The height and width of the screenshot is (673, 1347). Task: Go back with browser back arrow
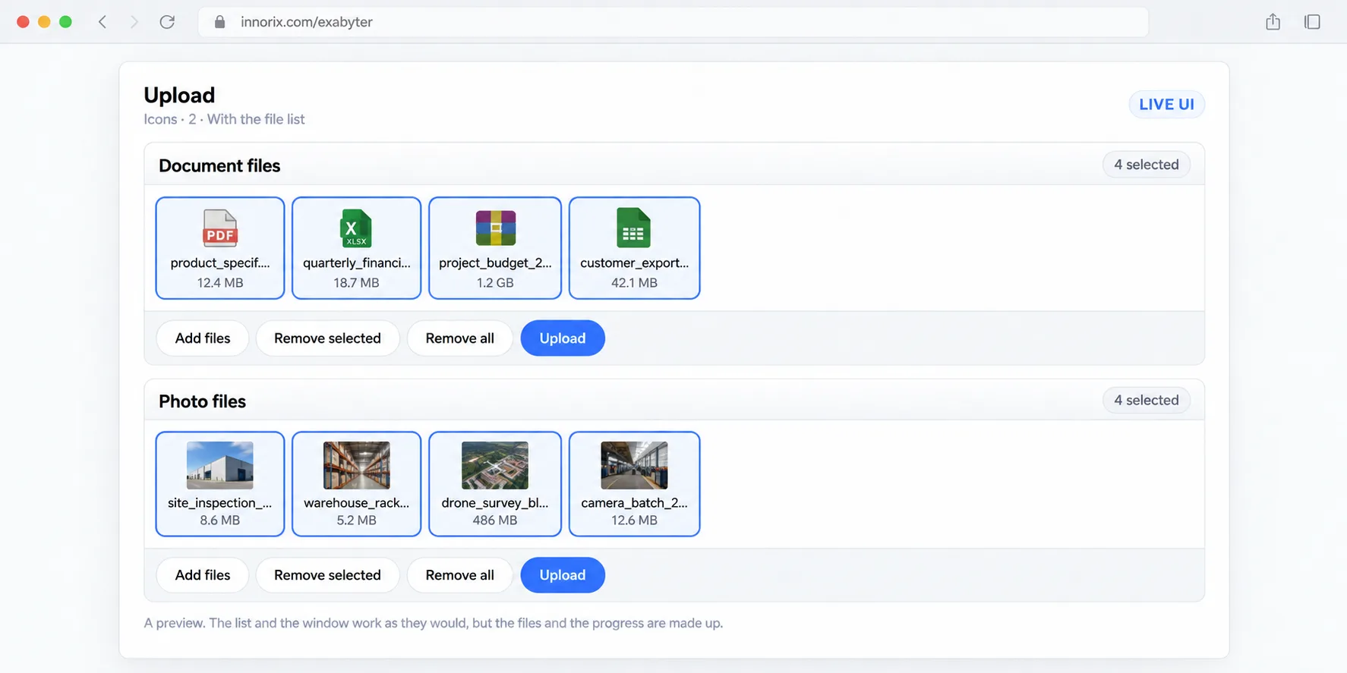(103, 22)
